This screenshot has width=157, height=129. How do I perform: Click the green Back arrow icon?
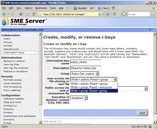(4, 14)
